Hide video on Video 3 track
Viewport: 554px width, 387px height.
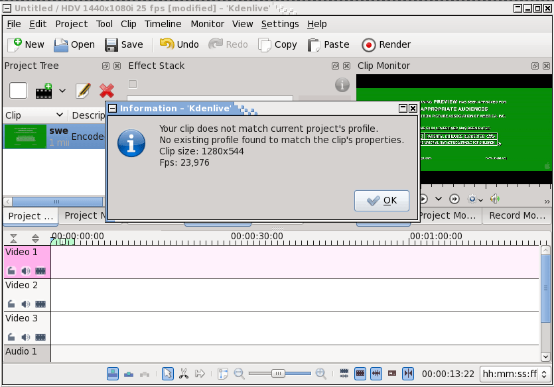tap(40, 337)
